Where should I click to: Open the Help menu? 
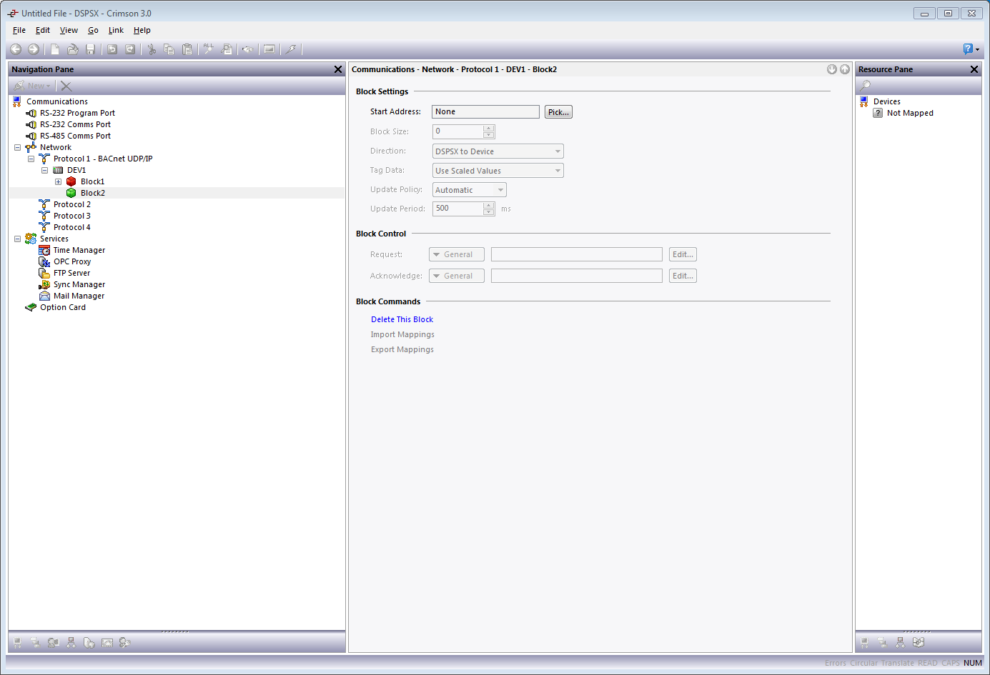(x=142, y=30)
